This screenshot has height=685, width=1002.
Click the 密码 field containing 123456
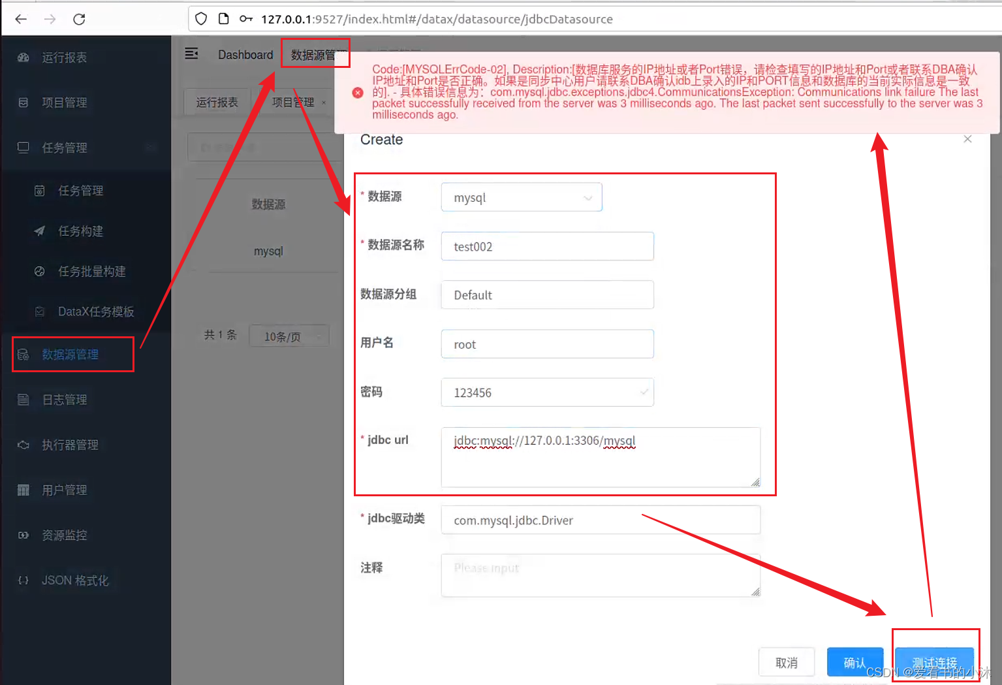548,392
